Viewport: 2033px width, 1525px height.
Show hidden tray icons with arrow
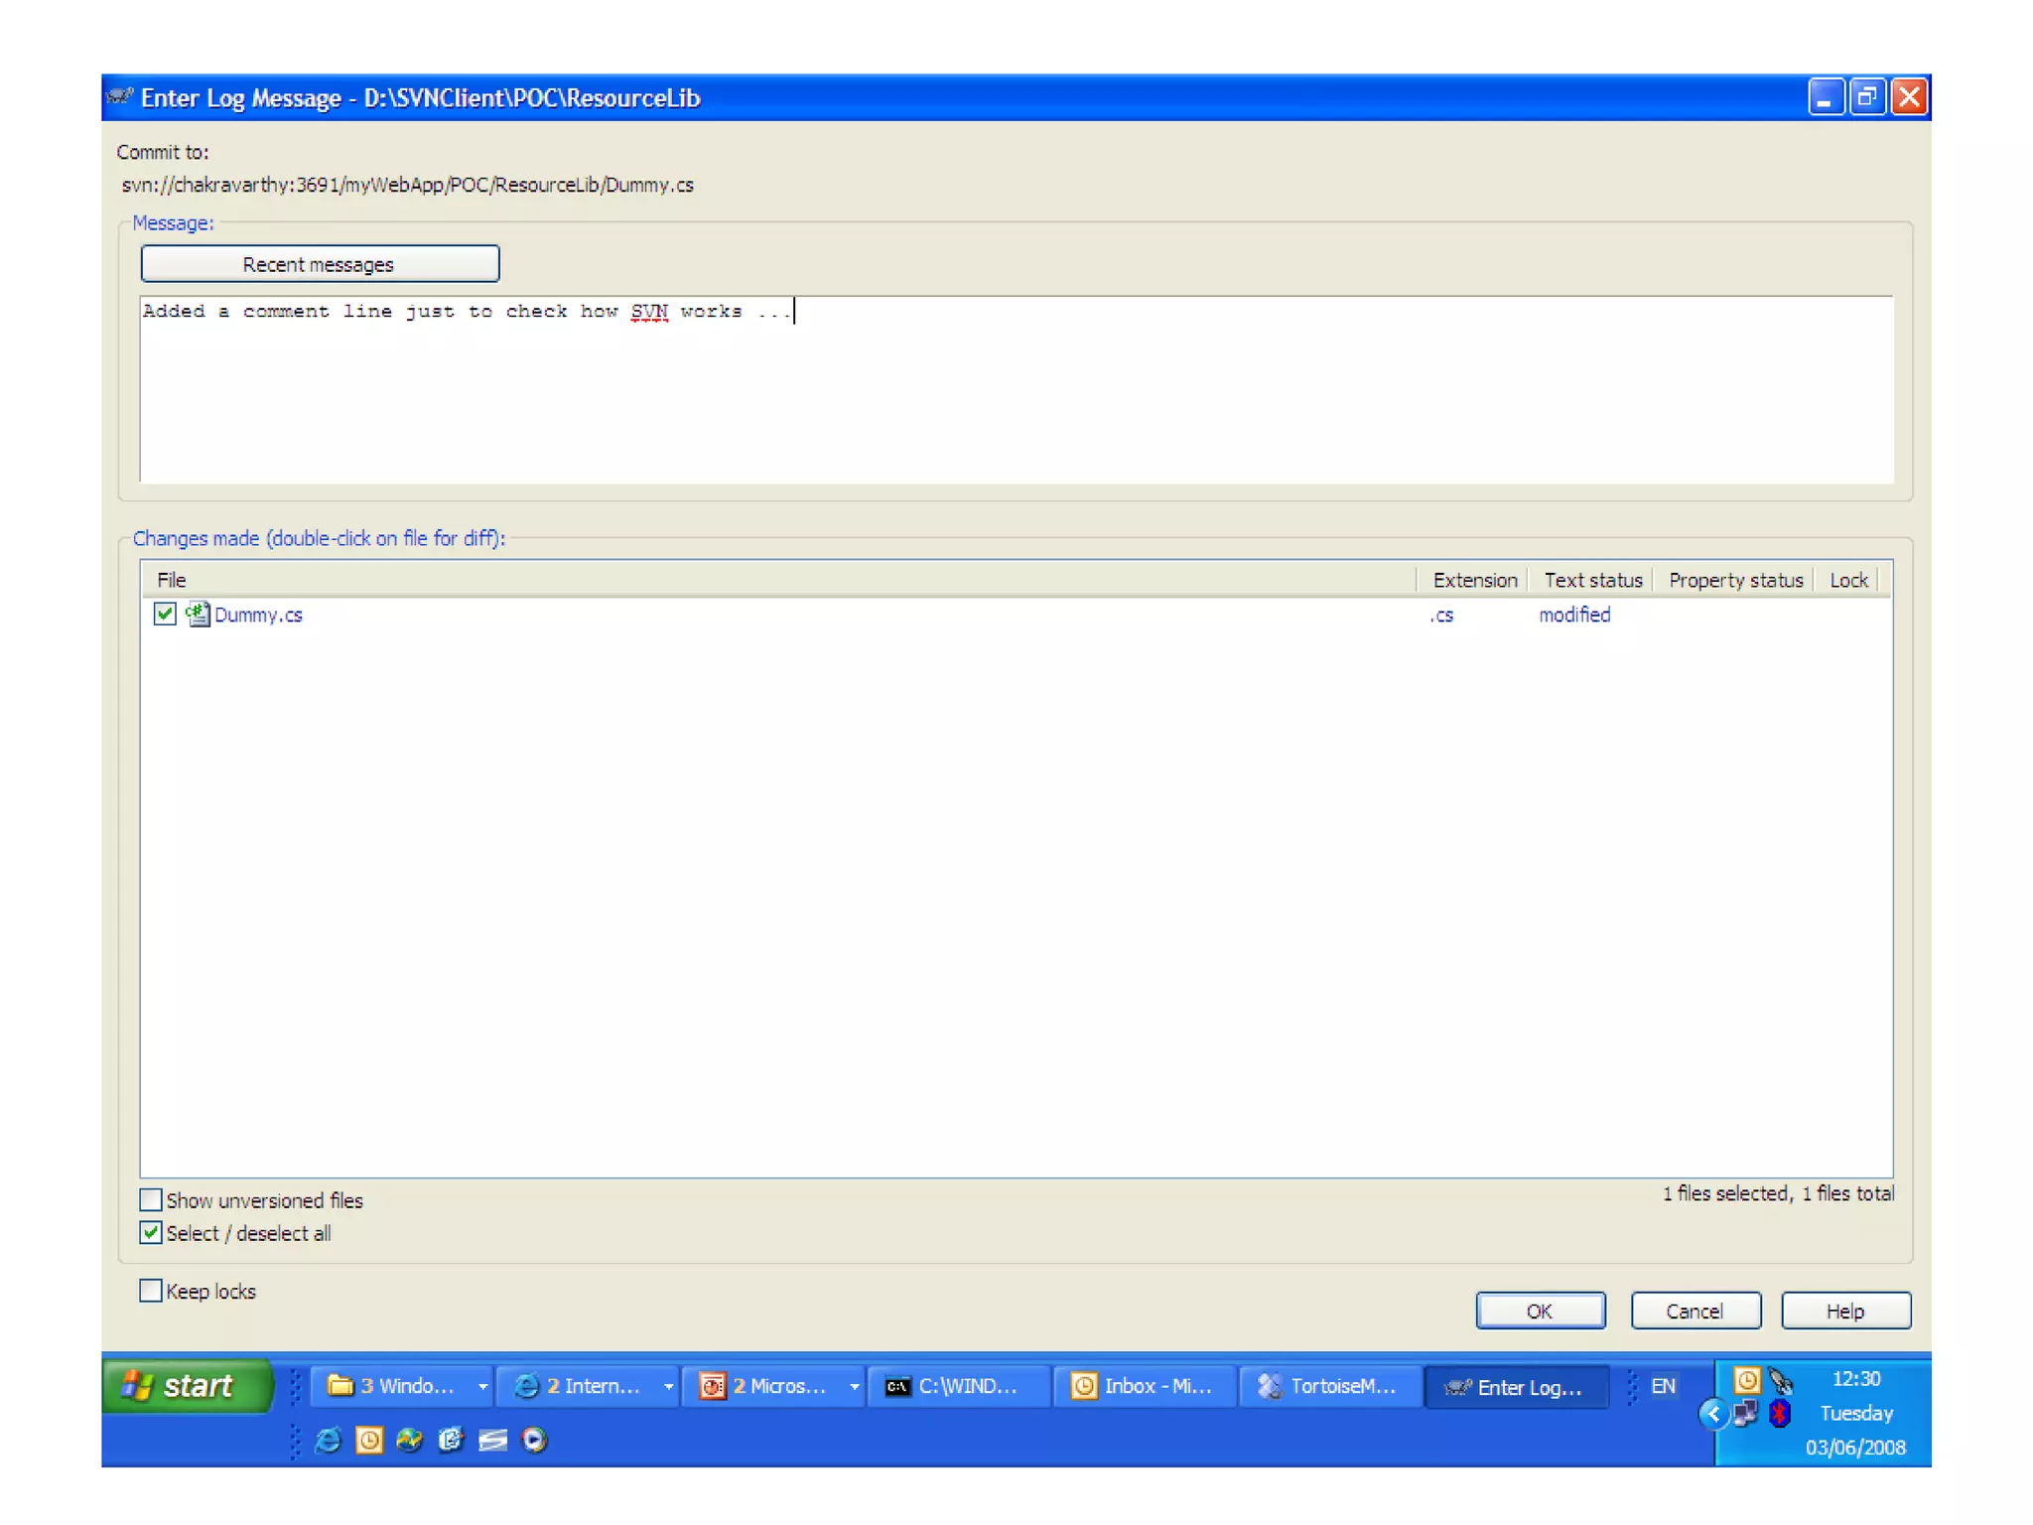point(1712,1413)
